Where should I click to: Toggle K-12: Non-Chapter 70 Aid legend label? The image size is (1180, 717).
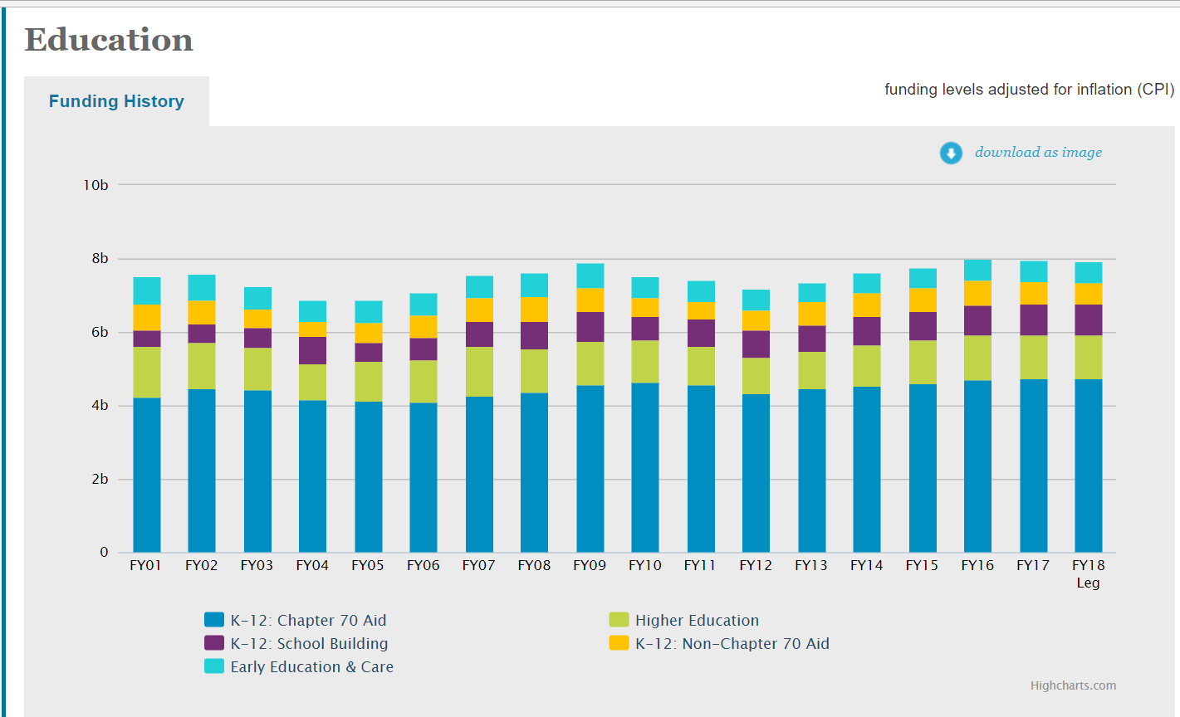pyautogui.click(x=732, y=643)
